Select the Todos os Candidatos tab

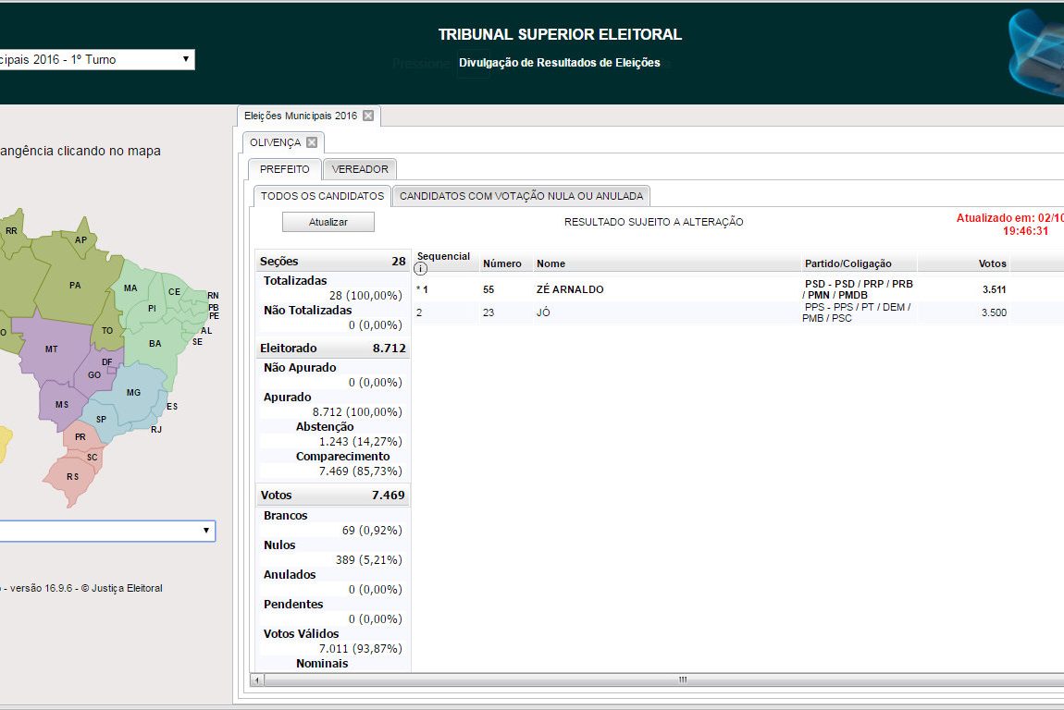point(322,196)
